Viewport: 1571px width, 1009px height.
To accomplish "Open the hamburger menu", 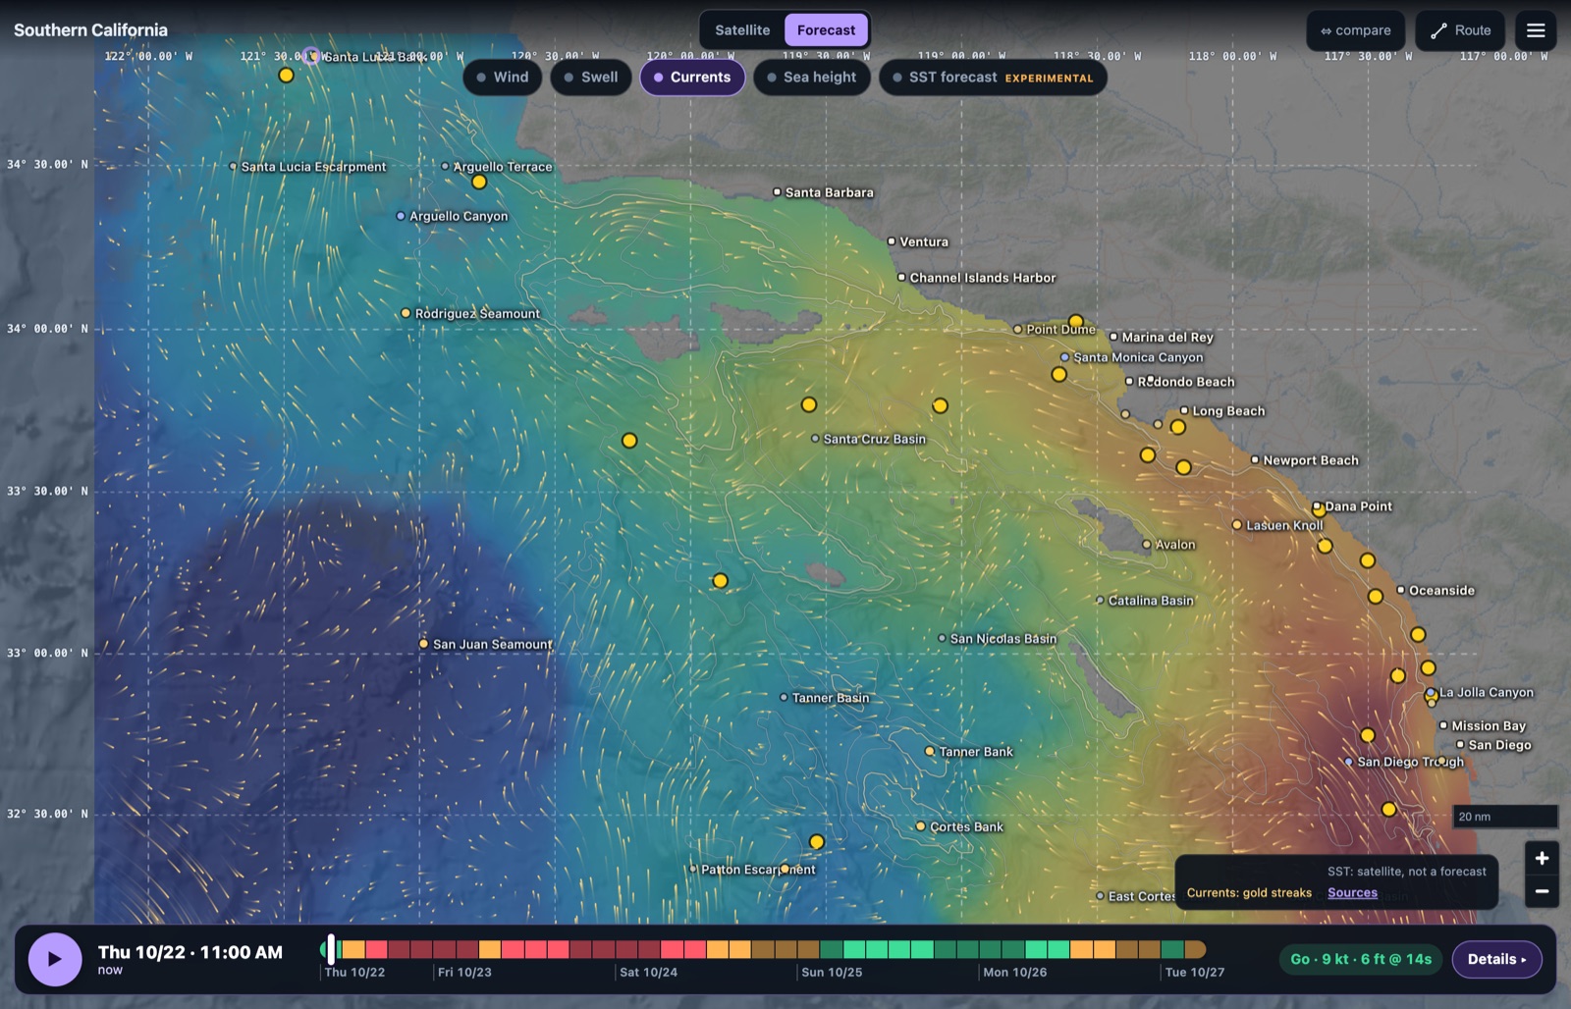I will tap(1536, 30).
